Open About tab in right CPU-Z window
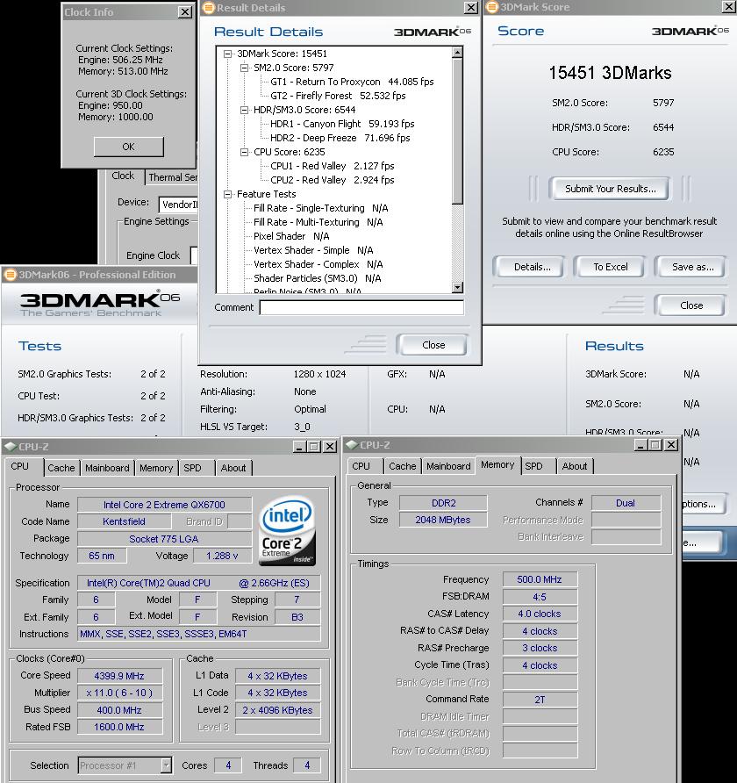This screenshot has width=737, height=783. pyautogui.click(x=575, y=466)
